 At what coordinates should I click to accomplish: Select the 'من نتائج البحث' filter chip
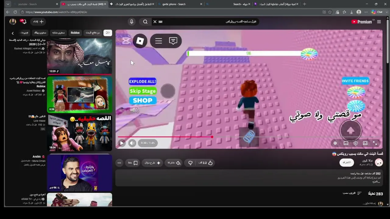pyautogui.click(x=93, y=33)
